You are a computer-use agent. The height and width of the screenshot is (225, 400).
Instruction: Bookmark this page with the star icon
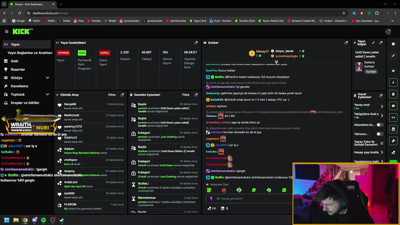(x=344, y=13)
